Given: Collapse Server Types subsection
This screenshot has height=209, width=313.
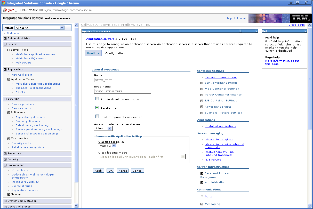Looking at the screenshot, I should (9, 50).
